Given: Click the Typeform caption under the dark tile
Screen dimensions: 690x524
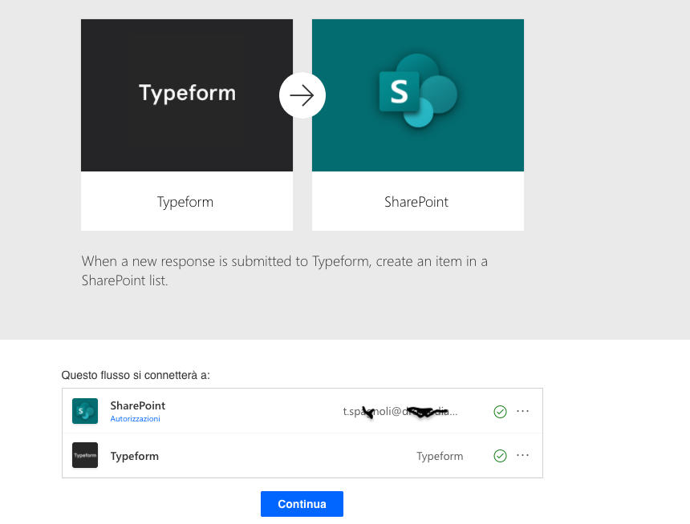Looking at the screenshot, I should point(185,202).
